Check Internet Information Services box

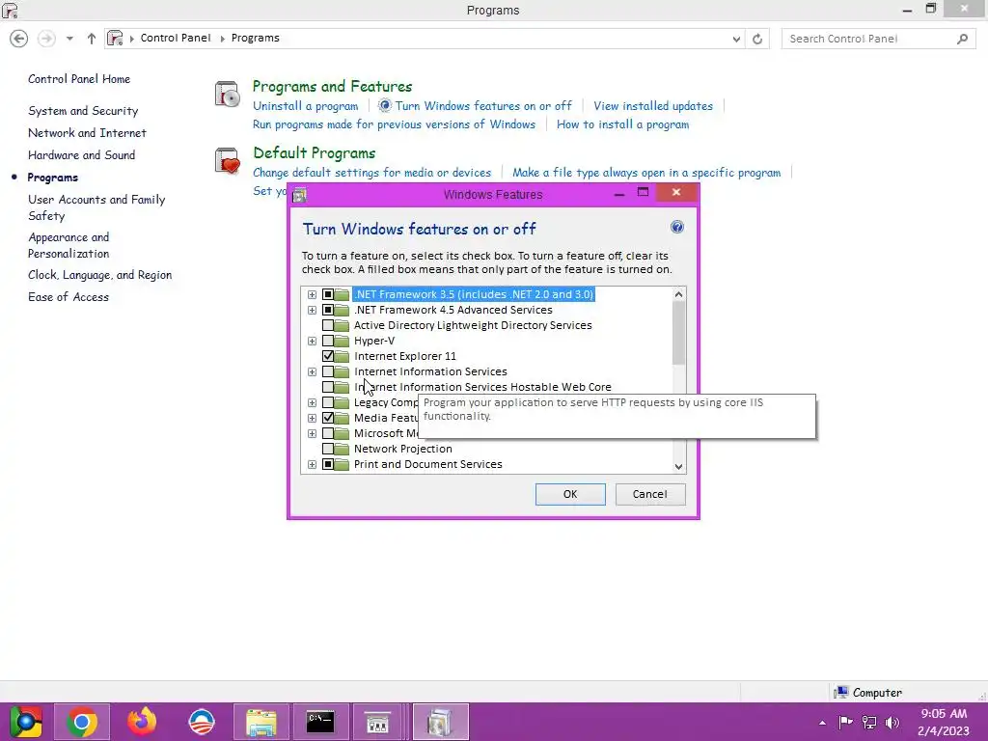pyautogui.click(x=328, y=371)
